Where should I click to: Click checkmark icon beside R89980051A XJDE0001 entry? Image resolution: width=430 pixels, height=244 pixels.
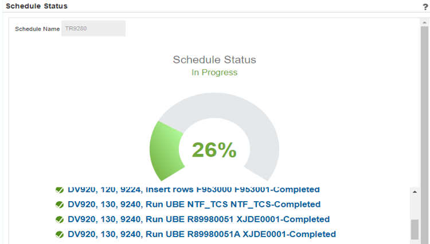pos(60,234)
